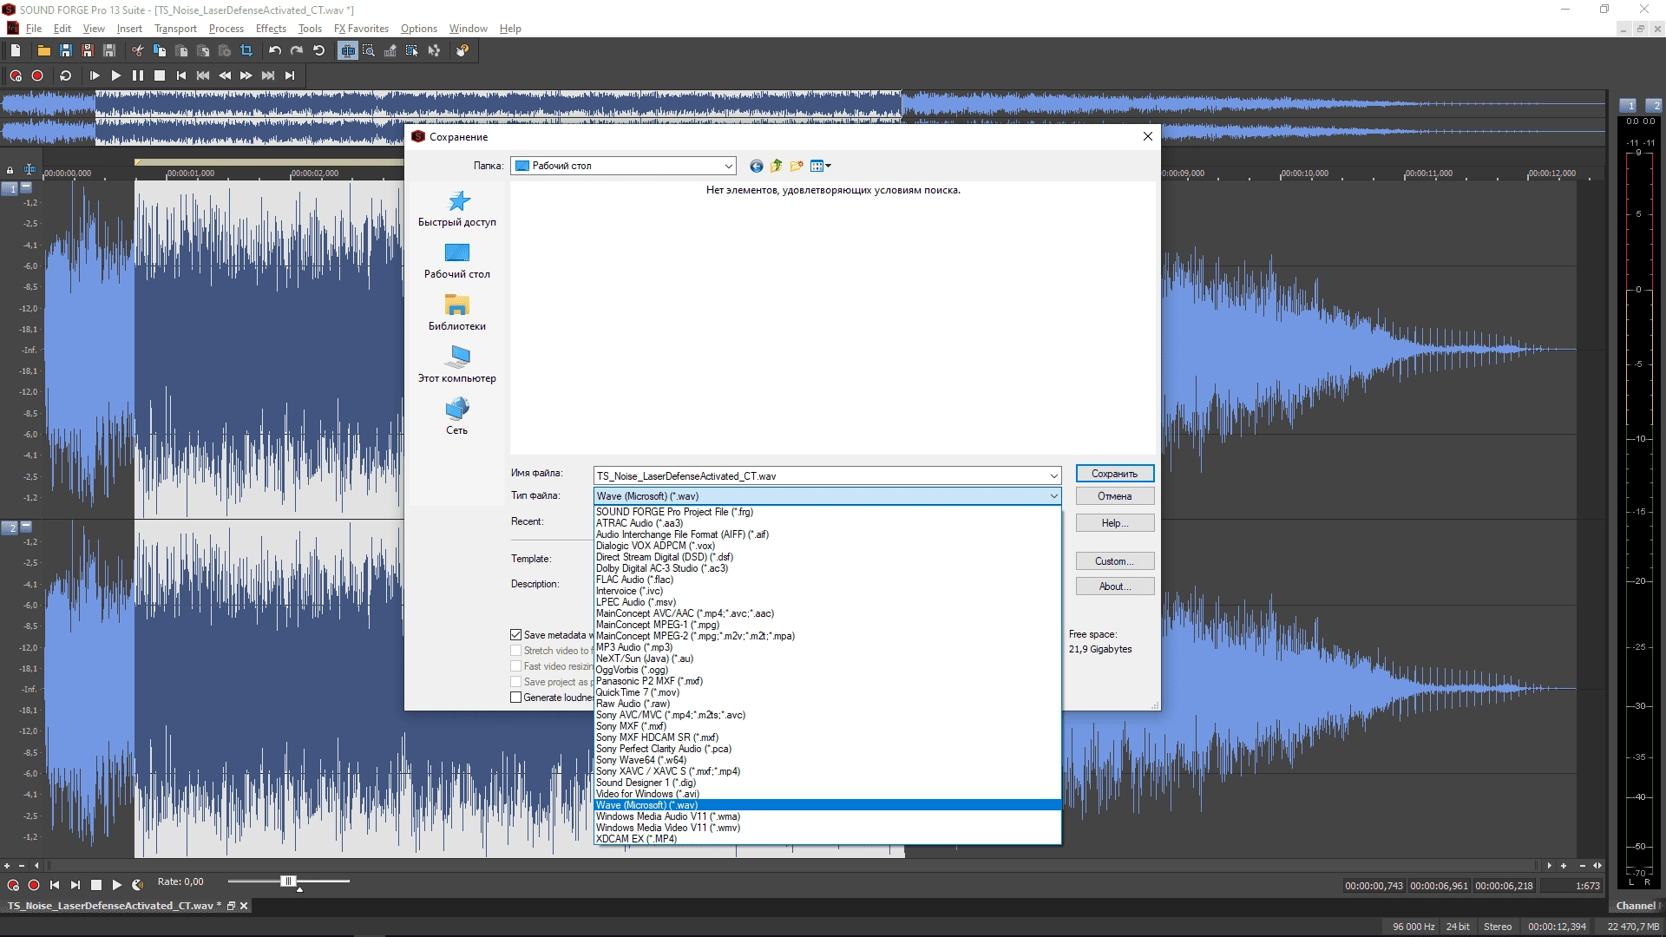
Task: Toggle Fast video resizing checkbox
Action: 516,666
